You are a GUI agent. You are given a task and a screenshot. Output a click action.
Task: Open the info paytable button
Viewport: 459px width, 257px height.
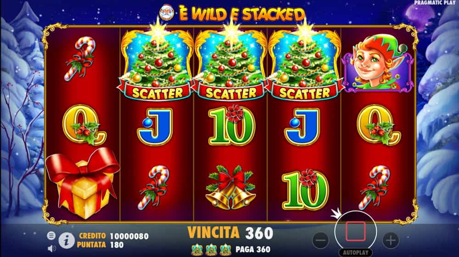tap(67, 241)
